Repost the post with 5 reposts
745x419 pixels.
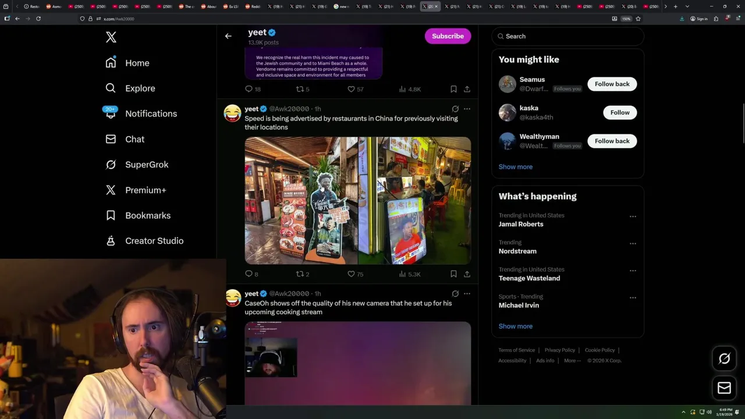303,89
